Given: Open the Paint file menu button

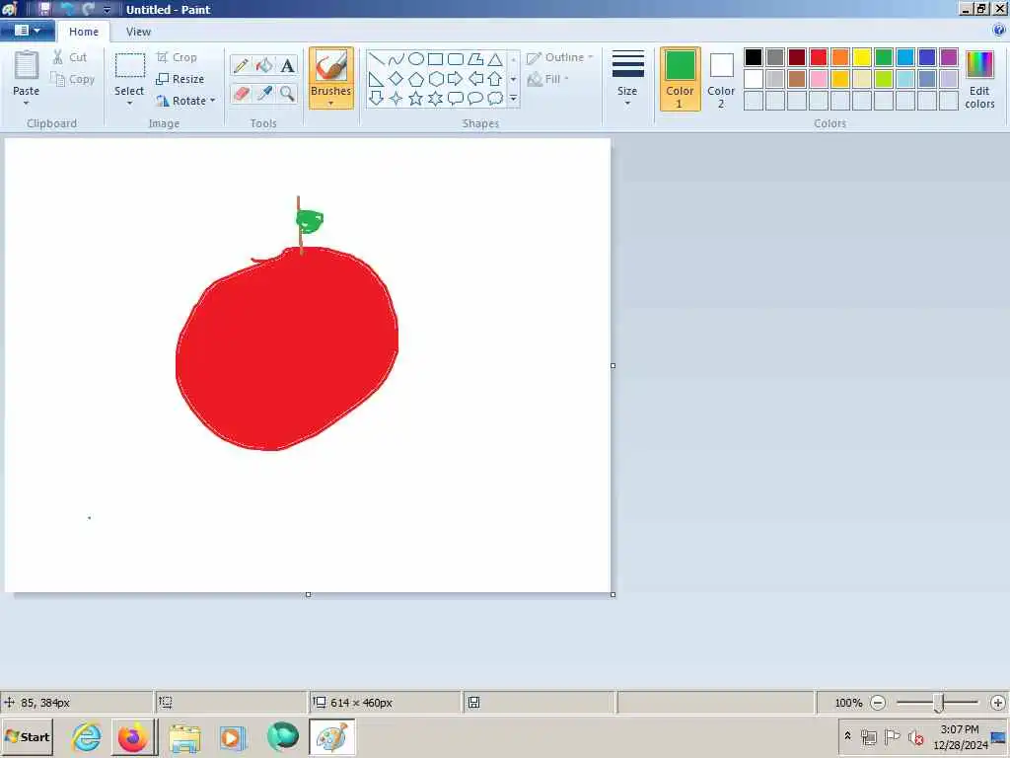Looking at the screenshot, I should click(x=28, y=31).
